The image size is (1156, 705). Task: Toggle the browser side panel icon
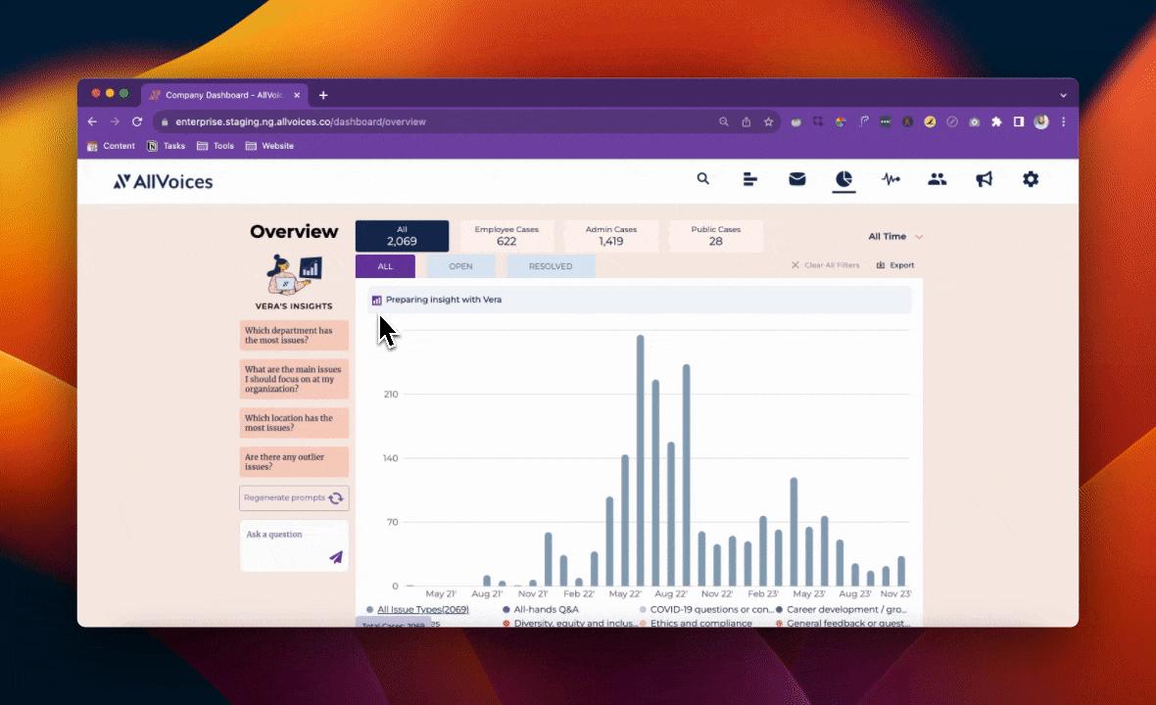pos(1019,122)
